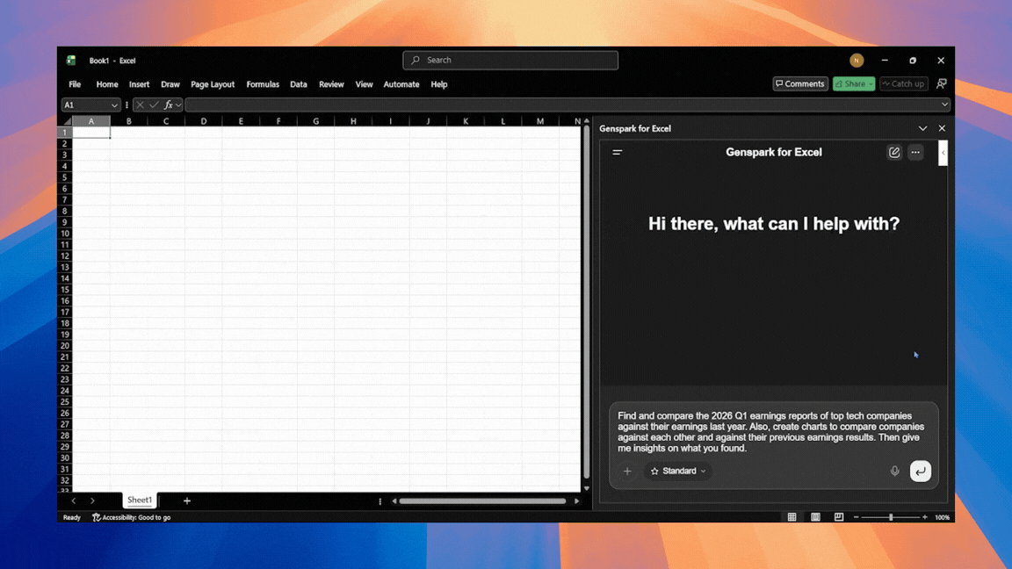The width and height of the screenshot is (1012, 569).
Task: Open the Draw ribbon tab
Action: point(170,84)
